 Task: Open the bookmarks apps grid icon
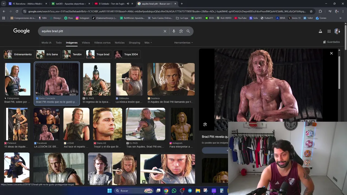coord(4,18)
